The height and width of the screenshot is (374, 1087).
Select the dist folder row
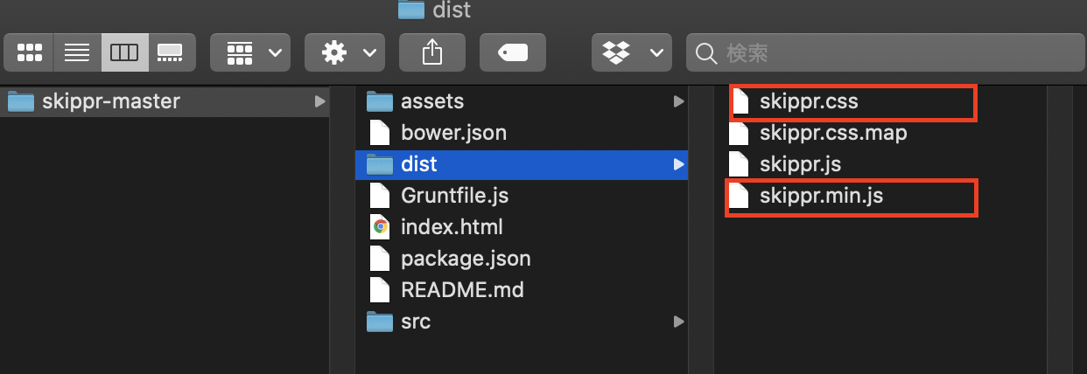tap(521, 164)
